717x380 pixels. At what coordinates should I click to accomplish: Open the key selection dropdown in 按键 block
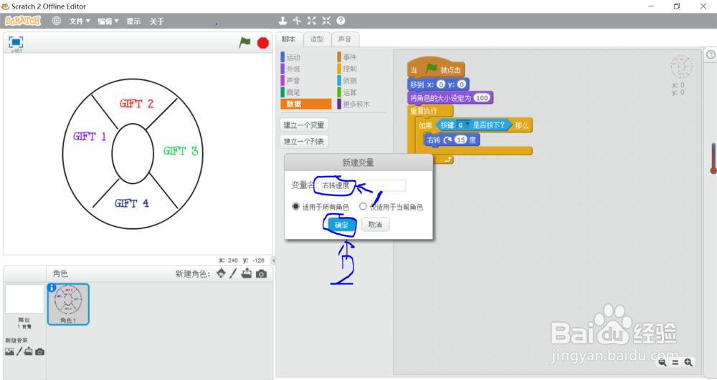[464, 125]
